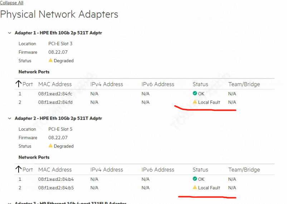Click Adapter 2 port 1 OK checkmark icon
Screen dimensions: 287x204
click(195, 179)
